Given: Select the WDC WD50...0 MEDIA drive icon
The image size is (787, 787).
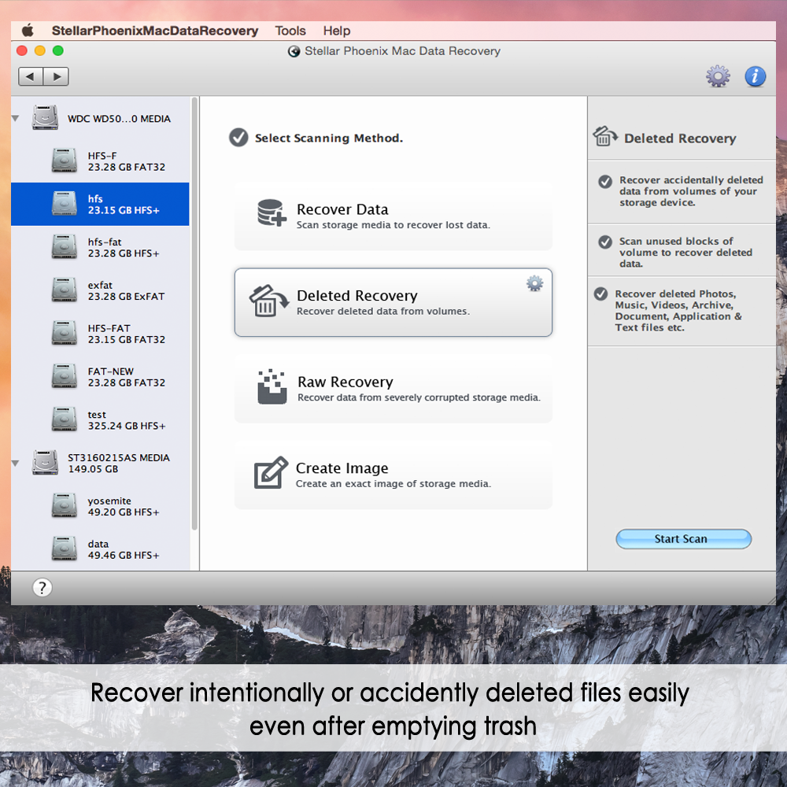Looking at the screenshot, I should 45,118.
